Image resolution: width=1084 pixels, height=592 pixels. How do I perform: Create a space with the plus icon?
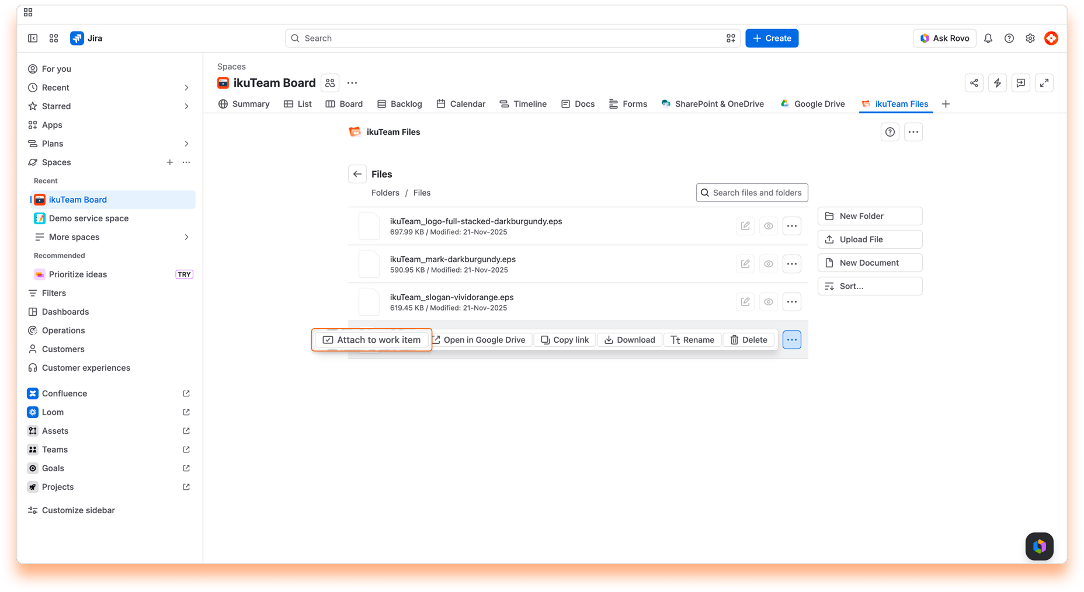point(170,162)
